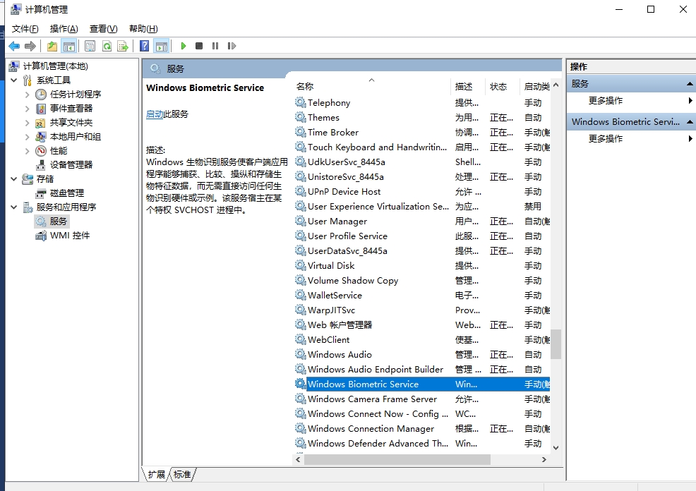The width and height of the screenshot is (696, 491).
Task: Collapse the Windows Biometric Servi... actions section
Action: [690, 122]
